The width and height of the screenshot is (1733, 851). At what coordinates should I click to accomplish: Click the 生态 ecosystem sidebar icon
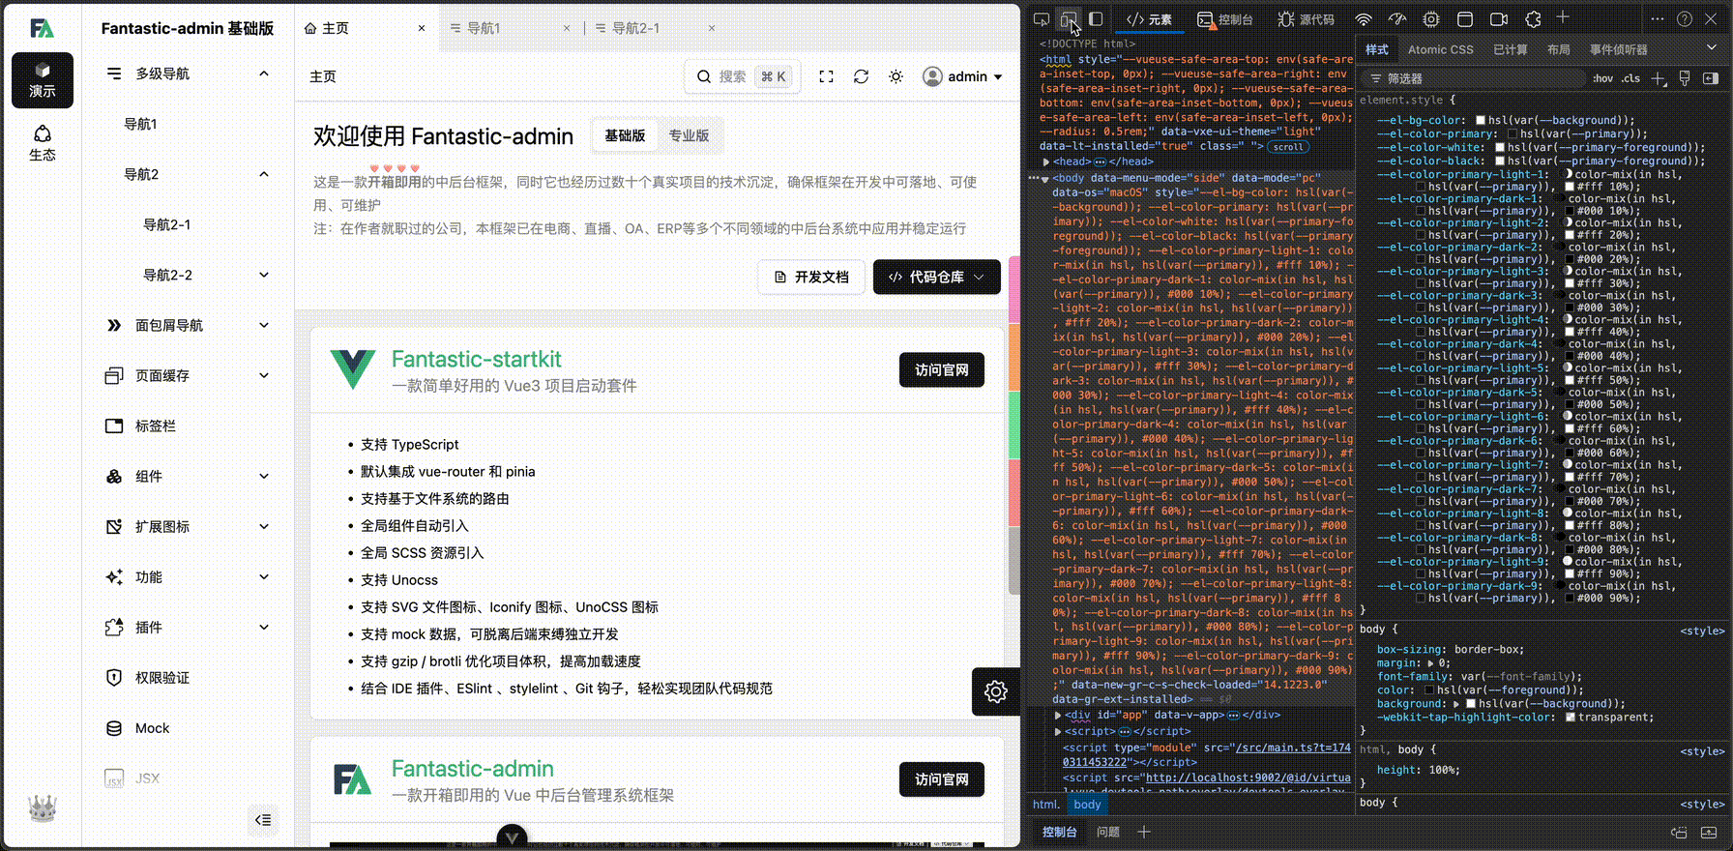pyautogui.click(x=43, y=142)
